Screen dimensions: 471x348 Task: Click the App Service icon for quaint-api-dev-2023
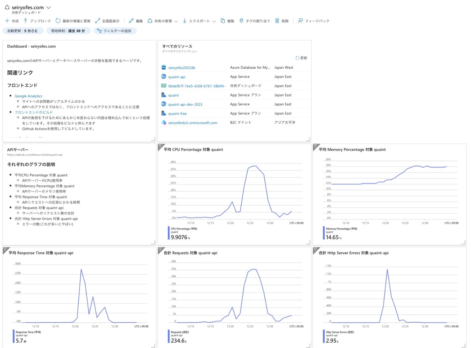164,104
